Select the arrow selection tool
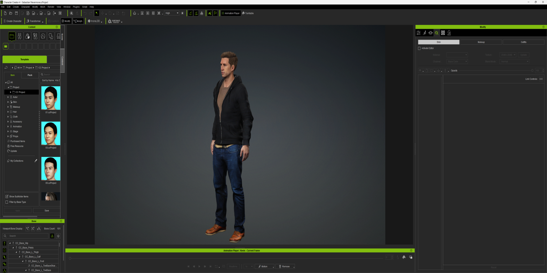The width and height of the screenshot is (547, 273). coord(97,13)
